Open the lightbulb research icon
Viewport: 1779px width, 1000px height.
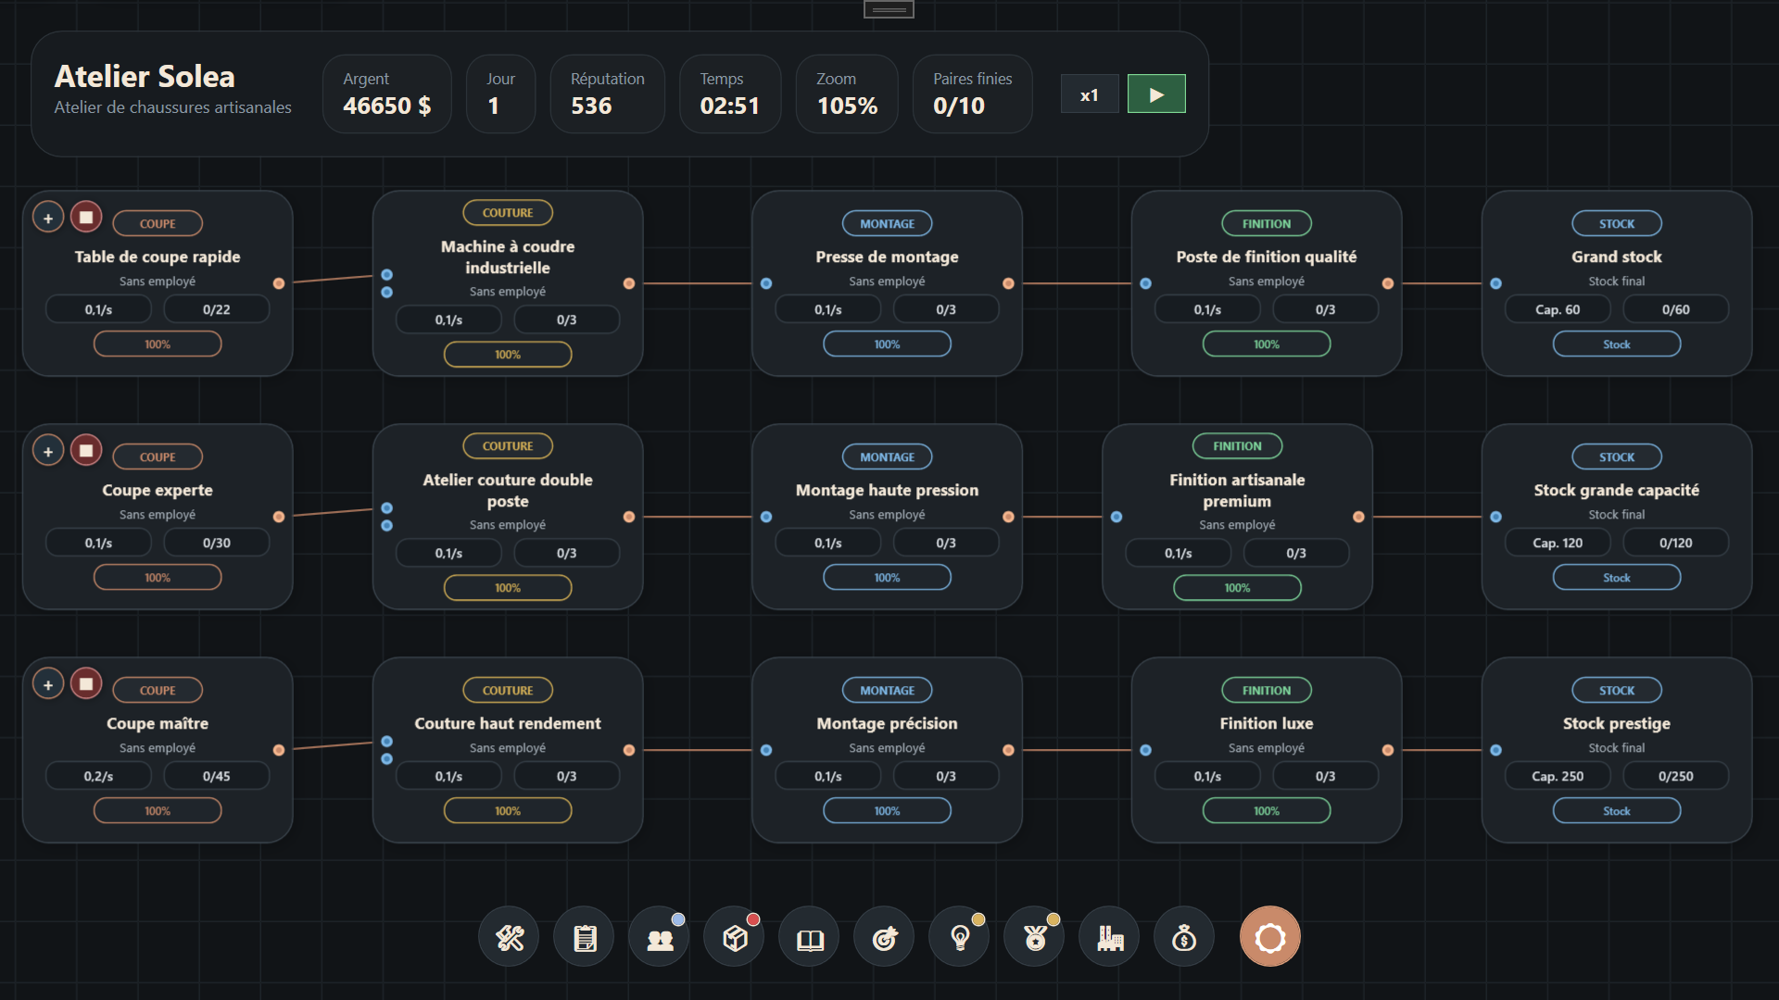960,937
